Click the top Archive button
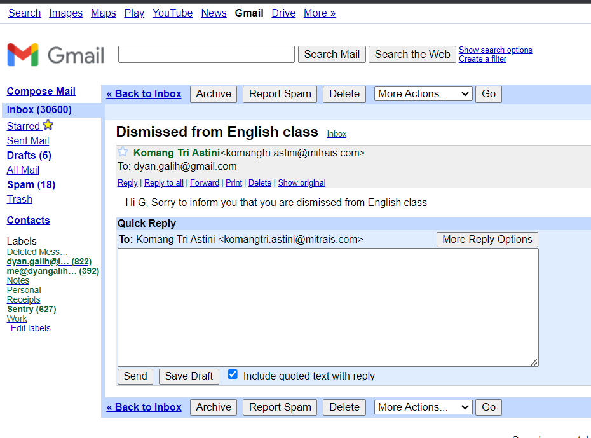Screen dimensions: 591x438 click(214, 94)
